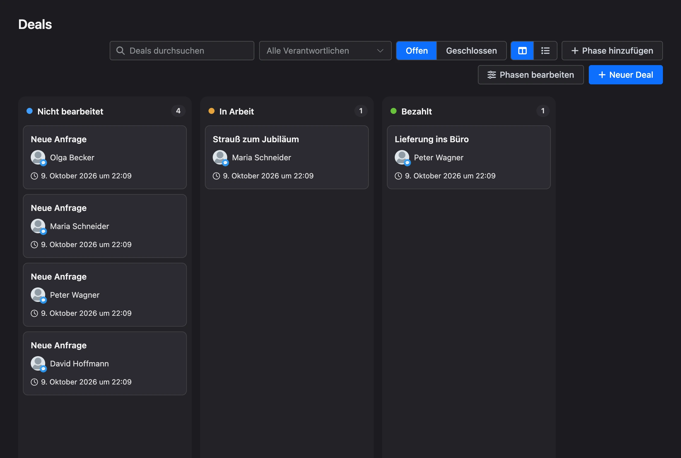Click clock icon on Olga Becker's card
Viewport: 681px width, 458px height.
click(34, 176)
